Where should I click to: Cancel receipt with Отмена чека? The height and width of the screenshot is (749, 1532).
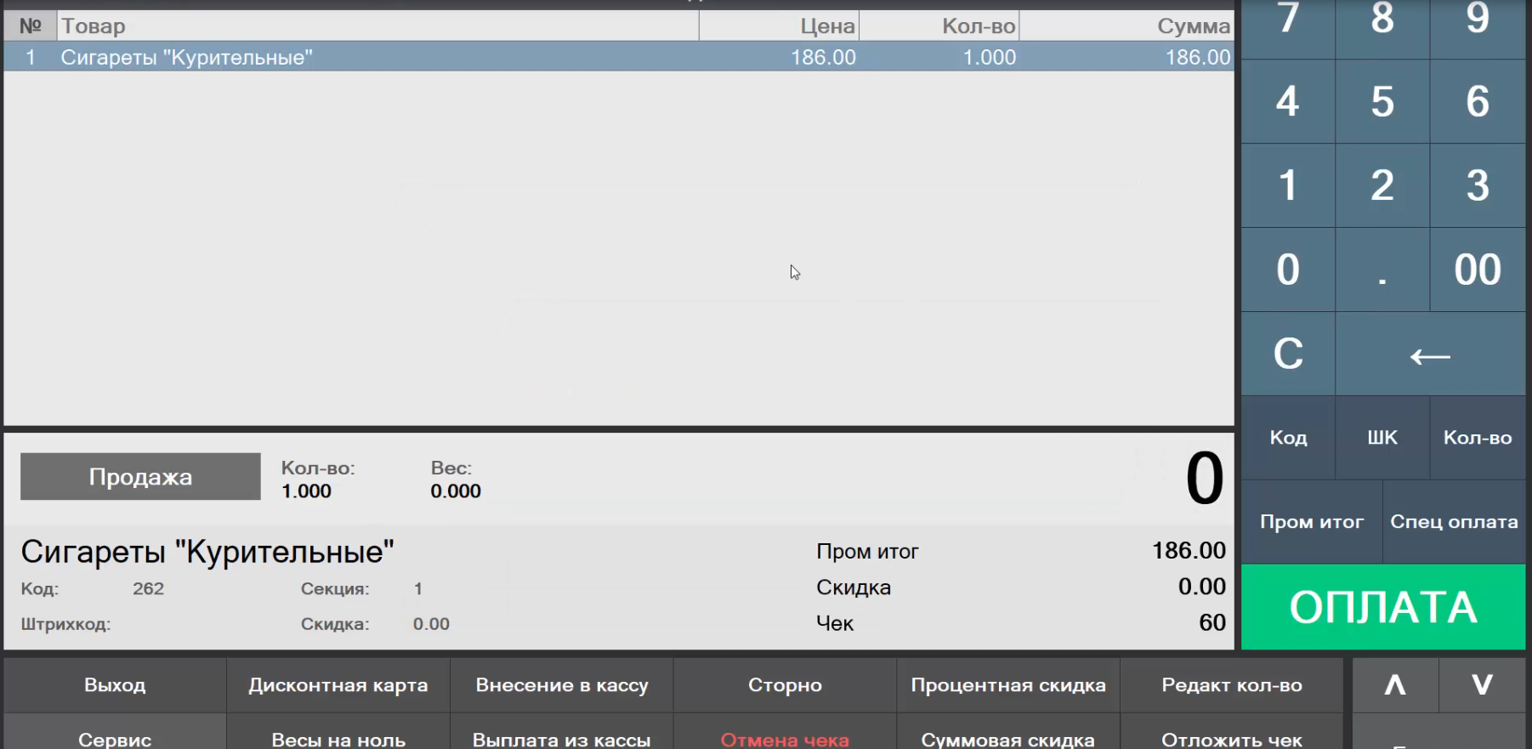pyautogui.click(x=785, y=736)
